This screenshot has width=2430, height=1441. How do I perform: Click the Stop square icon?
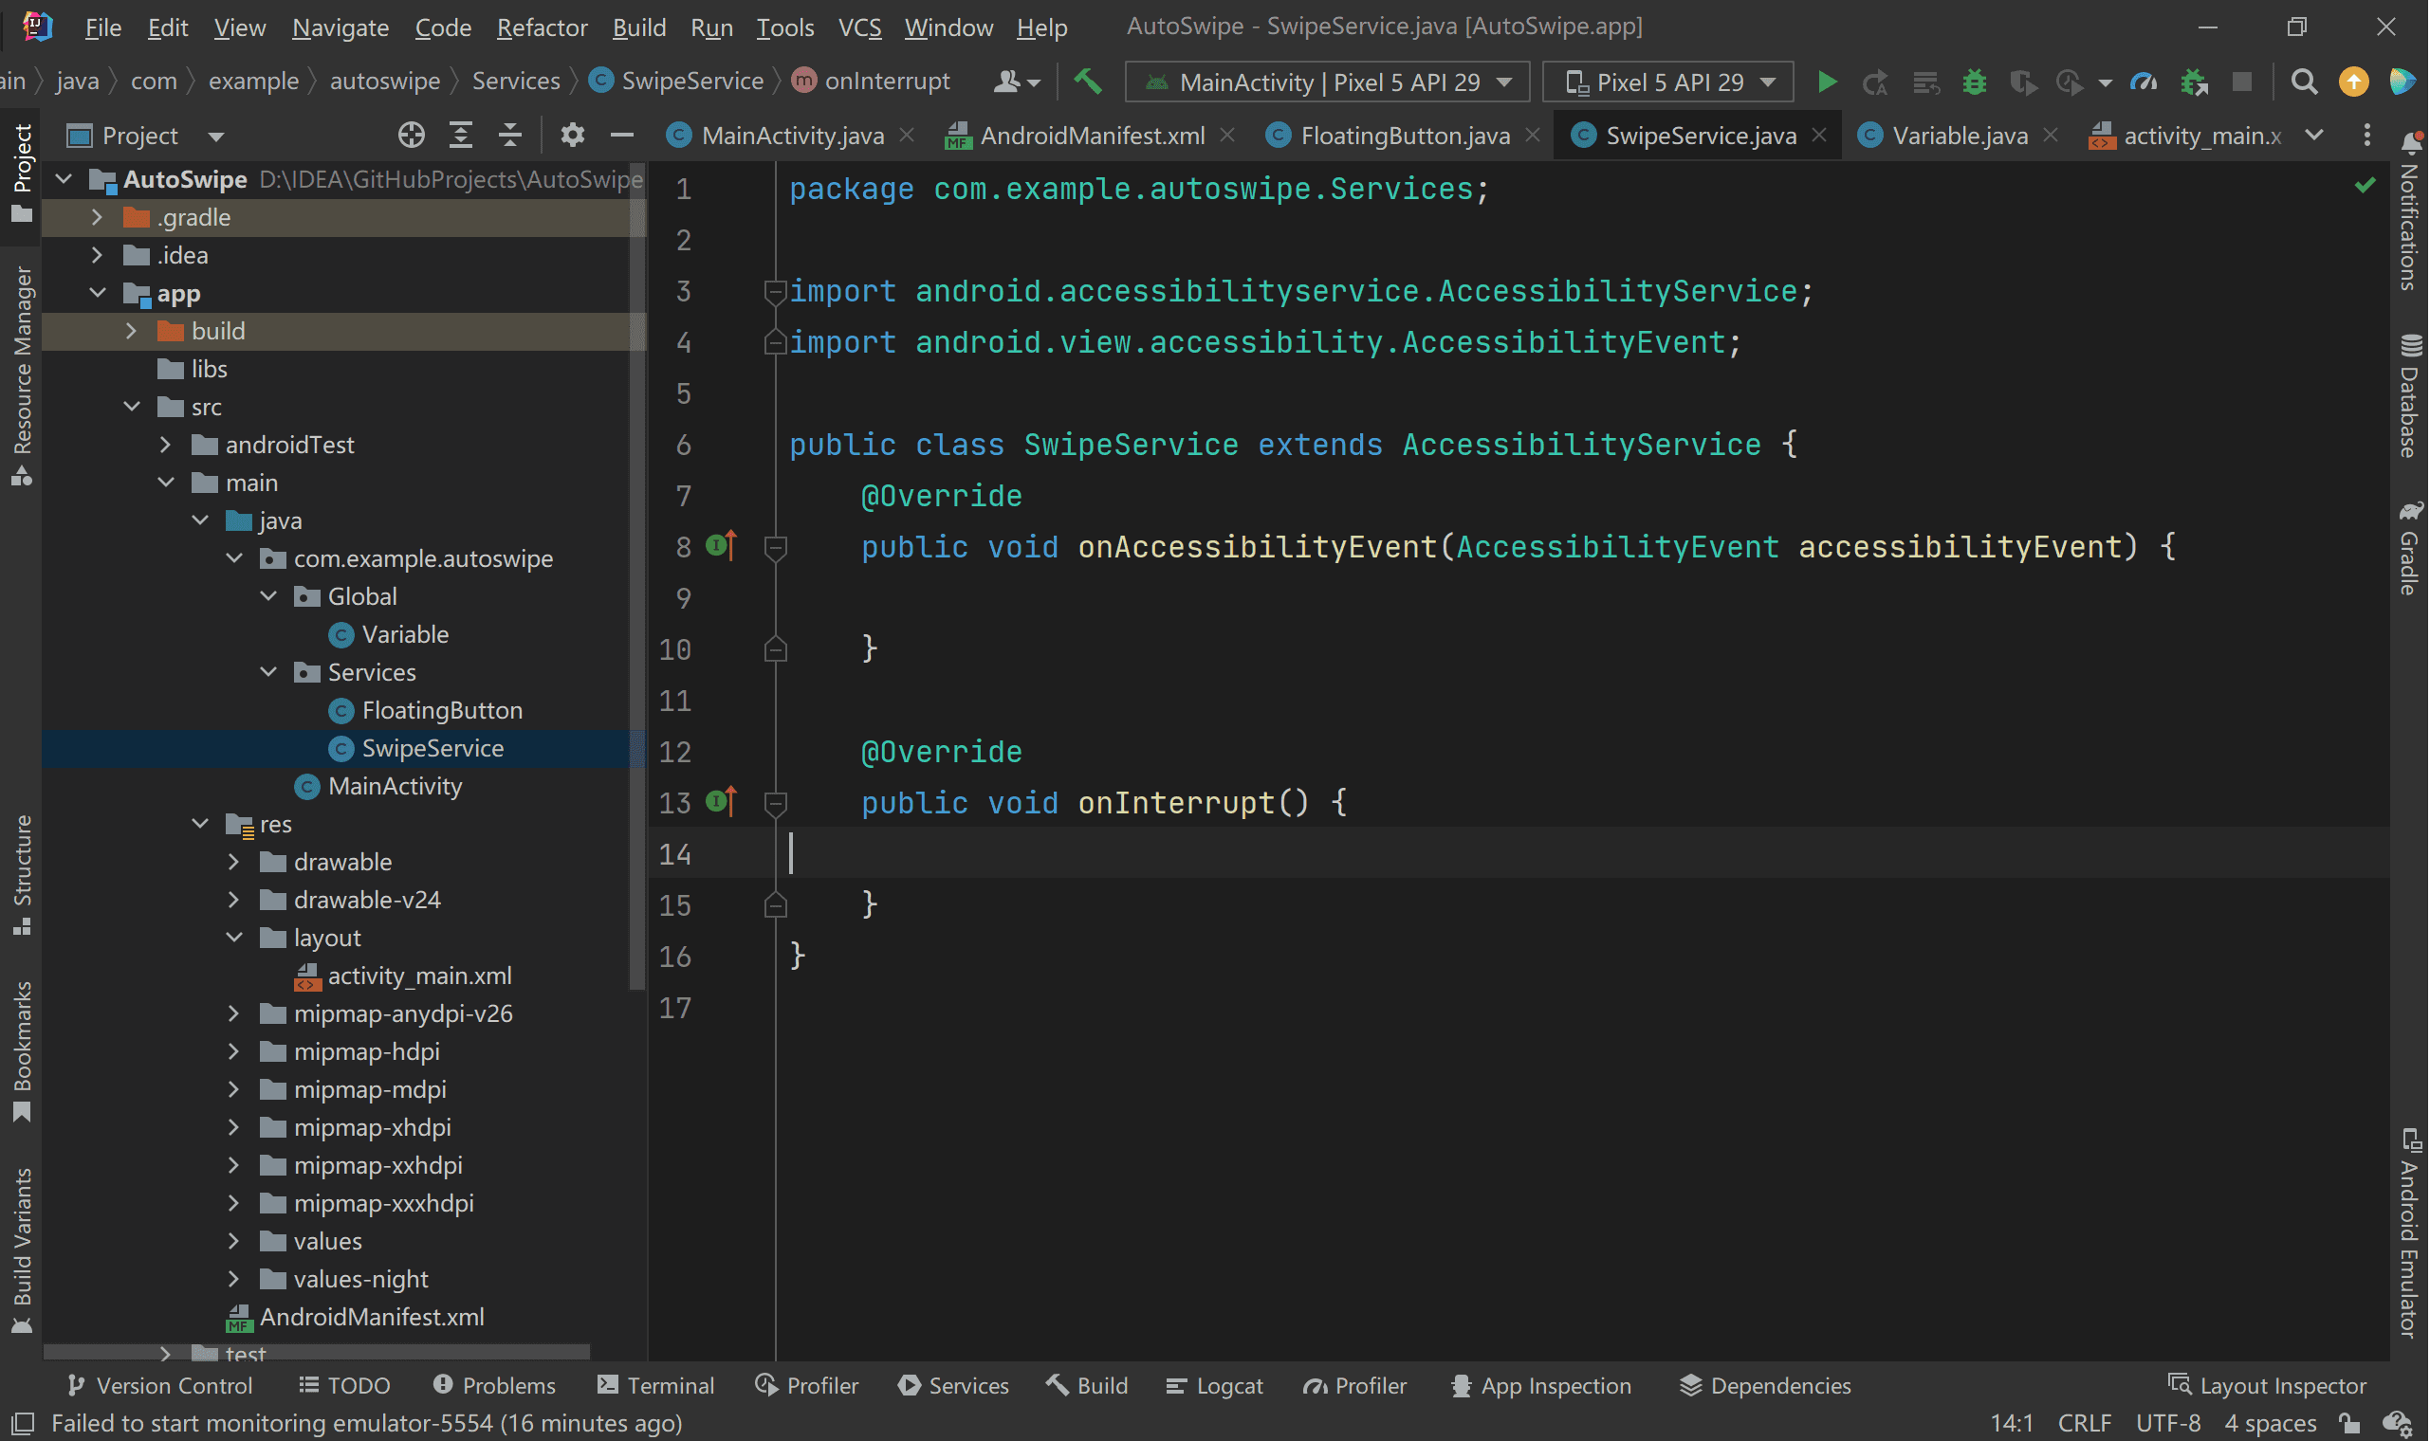(x=2243, y=82)
